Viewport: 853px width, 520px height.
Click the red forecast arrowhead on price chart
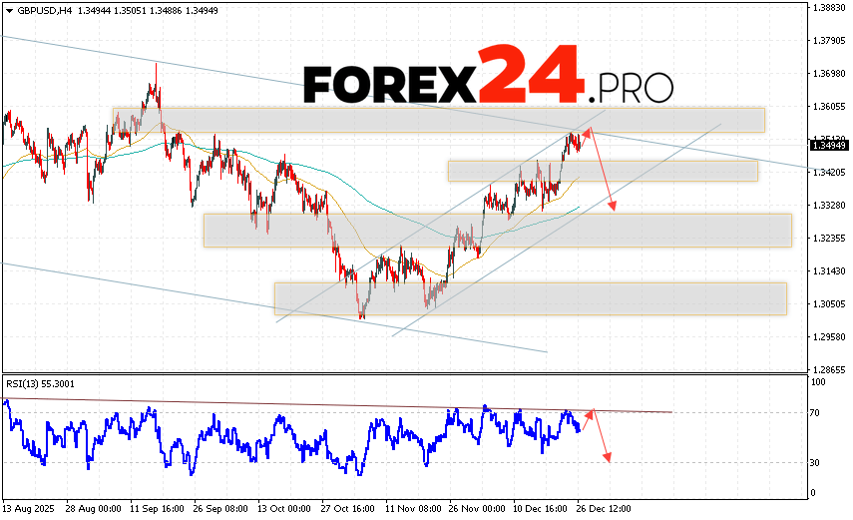click(612, 207)
